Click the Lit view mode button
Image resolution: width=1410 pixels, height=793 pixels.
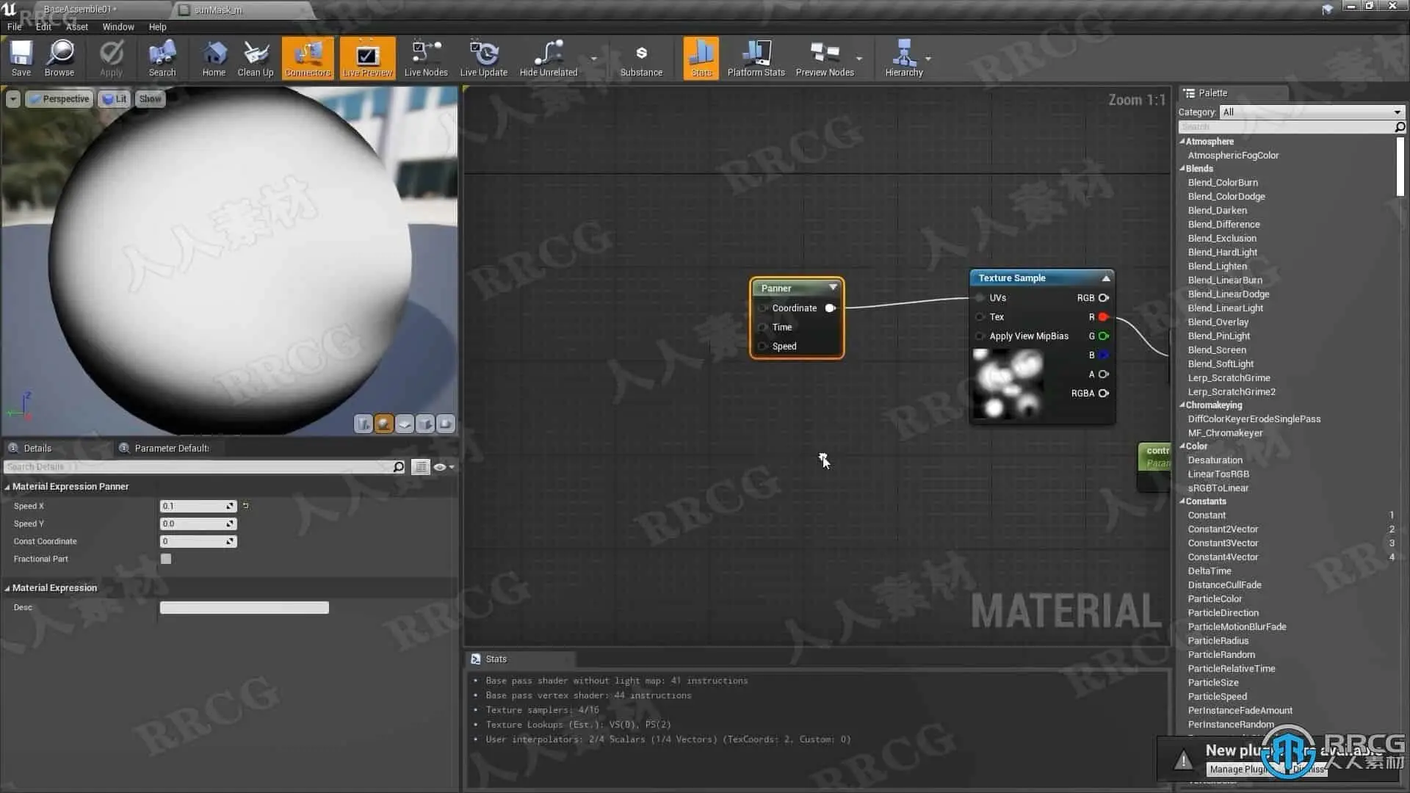(115, 99)
